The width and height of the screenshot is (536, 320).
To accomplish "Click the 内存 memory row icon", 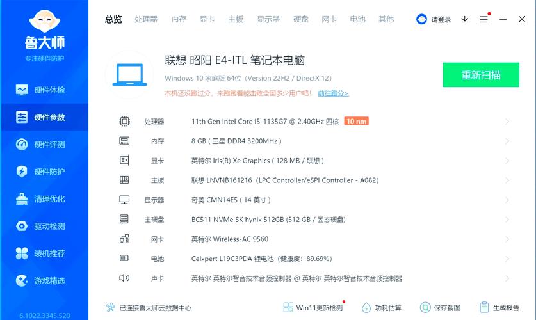I will pyautogui.click(x=124, y=141).
